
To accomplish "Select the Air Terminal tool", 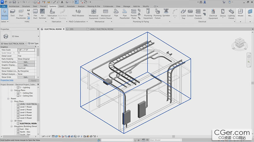I will click(x=42, y=14).
